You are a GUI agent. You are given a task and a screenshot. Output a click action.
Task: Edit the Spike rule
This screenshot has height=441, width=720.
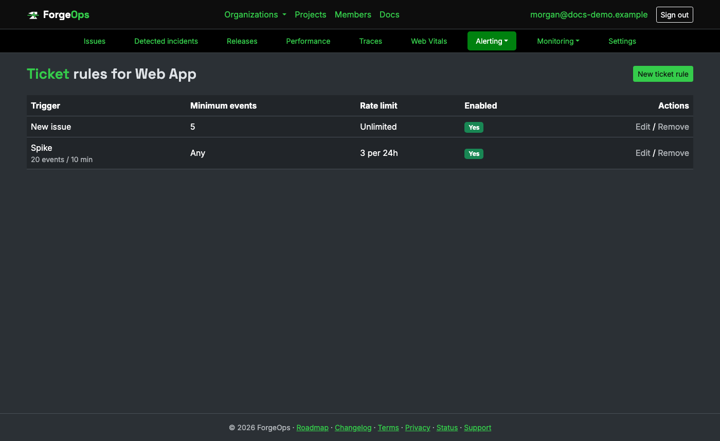(643, 153)
